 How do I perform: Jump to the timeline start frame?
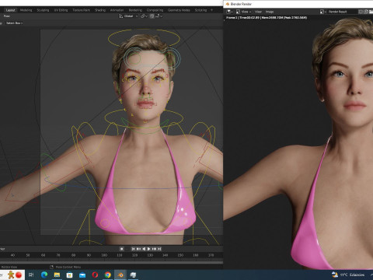pyautogui.click(x=133, y=249)
